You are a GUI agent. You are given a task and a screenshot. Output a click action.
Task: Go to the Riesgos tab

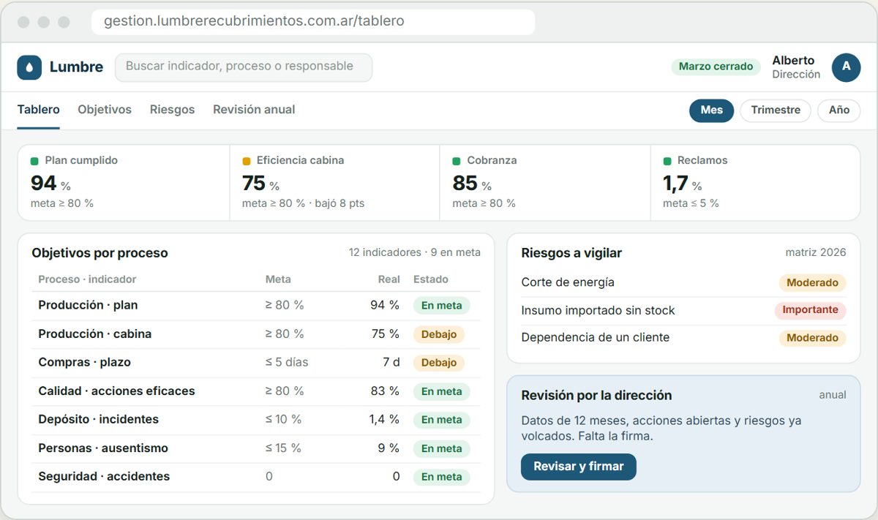(173, 110)
